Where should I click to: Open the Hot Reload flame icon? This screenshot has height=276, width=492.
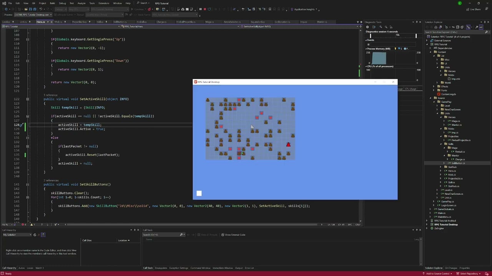point(150,9)
